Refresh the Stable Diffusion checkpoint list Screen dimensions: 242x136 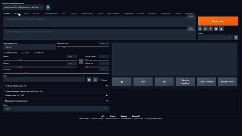pyautogui.click(x=48, y=7)
